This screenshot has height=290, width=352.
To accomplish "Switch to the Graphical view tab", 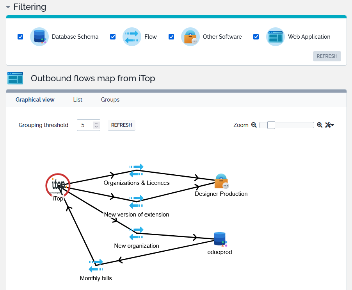I will point(35,100).
